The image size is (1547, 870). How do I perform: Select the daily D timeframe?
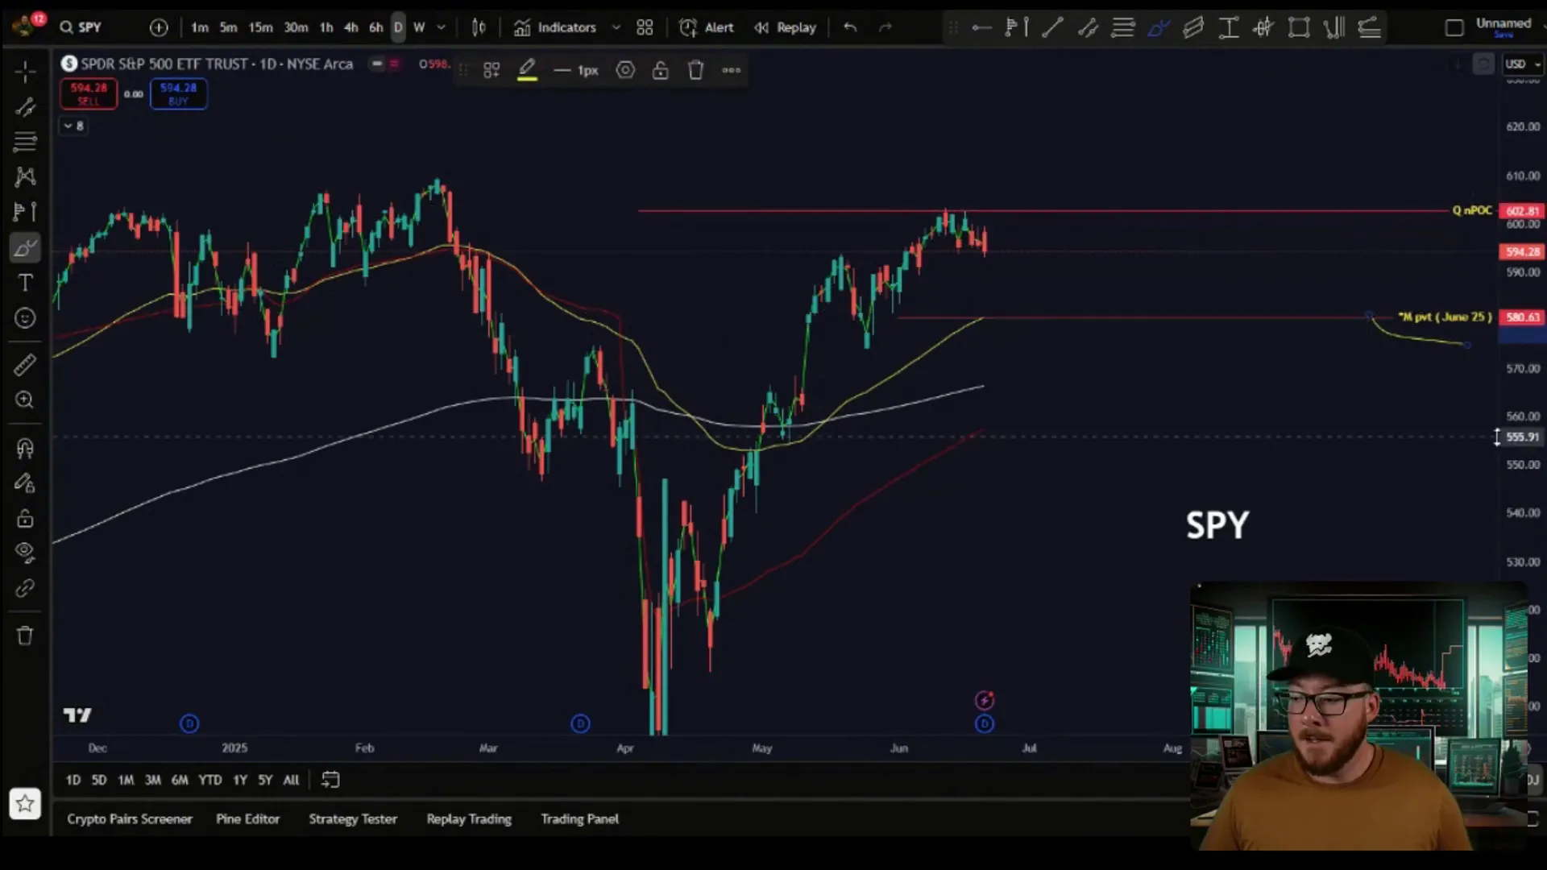pyautogui.click(x=398, y=27)
